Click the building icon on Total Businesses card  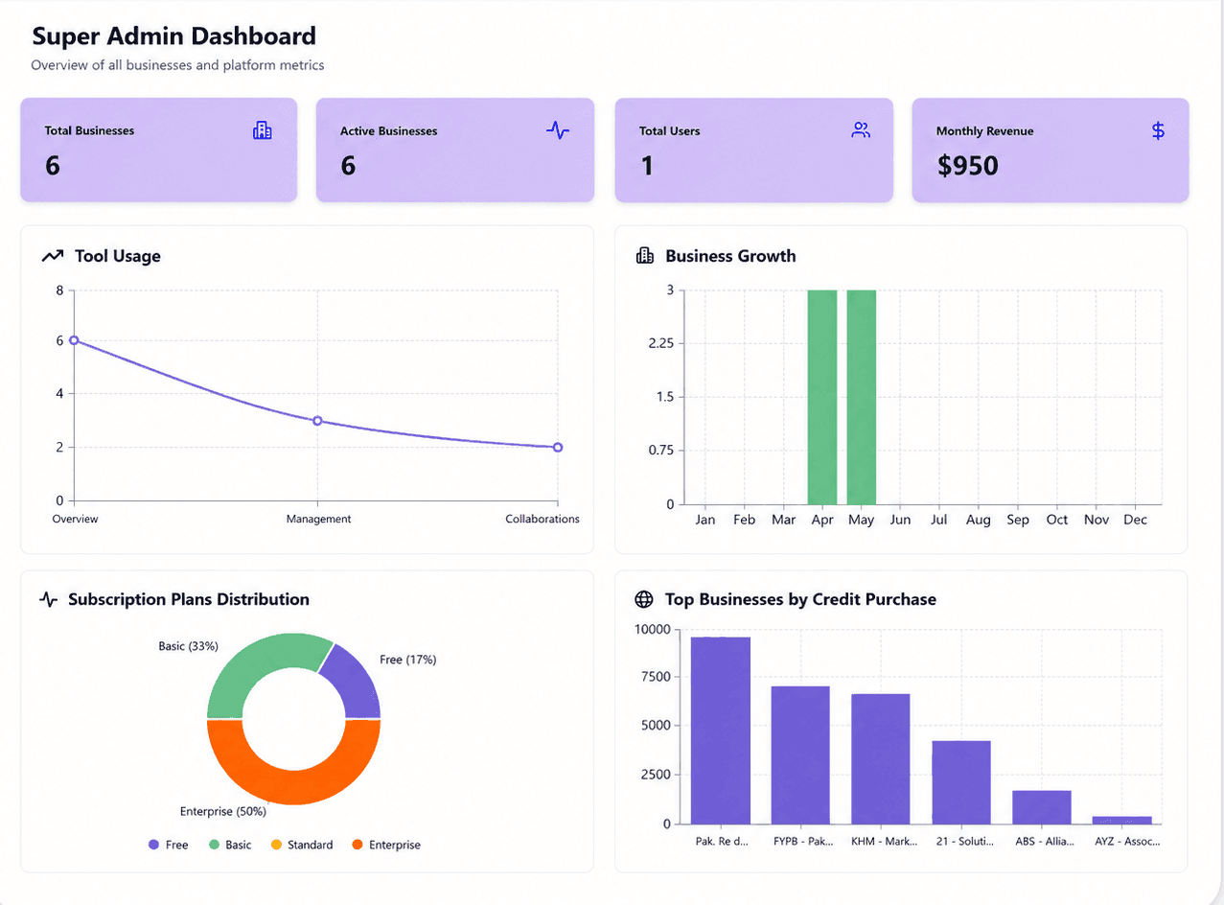pyautogui.click(x=262, y=130)
